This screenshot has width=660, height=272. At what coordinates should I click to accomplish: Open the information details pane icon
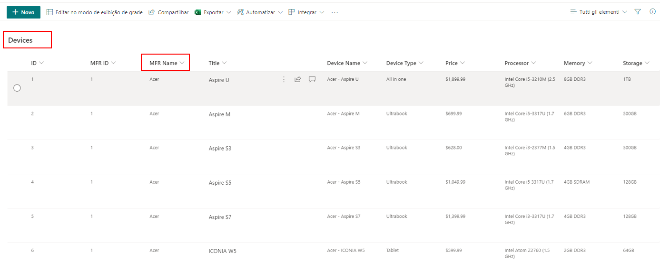(x=652, y=12)
